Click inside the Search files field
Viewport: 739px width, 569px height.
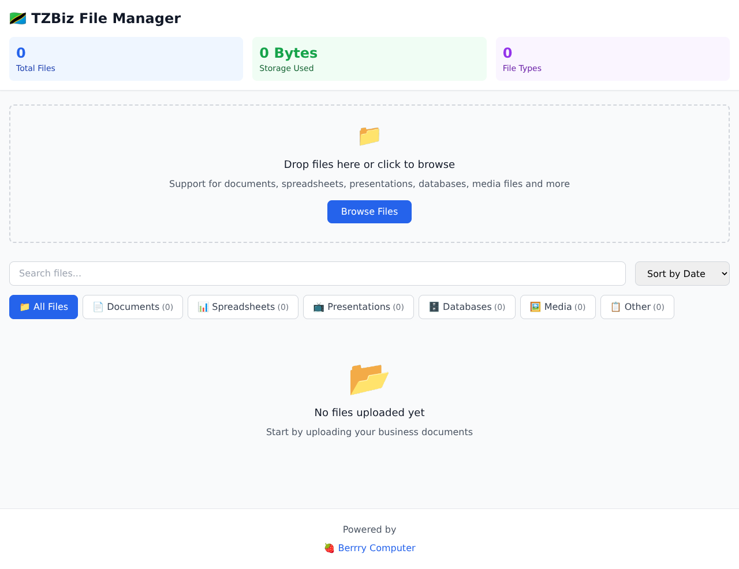tap(318, 273)
